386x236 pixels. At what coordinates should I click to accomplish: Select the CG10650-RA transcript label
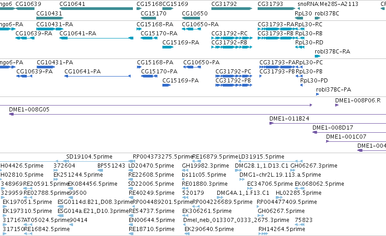coord(200,24)
